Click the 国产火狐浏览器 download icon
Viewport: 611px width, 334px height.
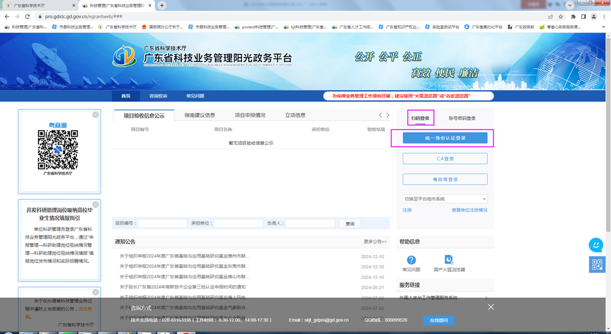tap(449, 259)
